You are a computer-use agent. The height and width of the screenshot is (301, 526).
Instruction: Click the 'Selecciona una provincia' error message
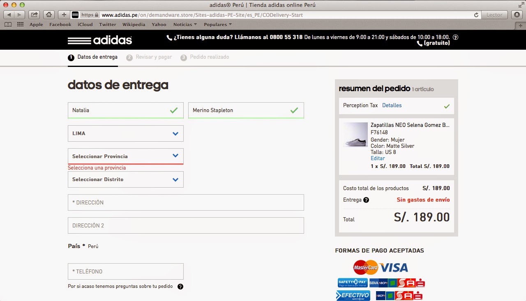pos(97,168)
